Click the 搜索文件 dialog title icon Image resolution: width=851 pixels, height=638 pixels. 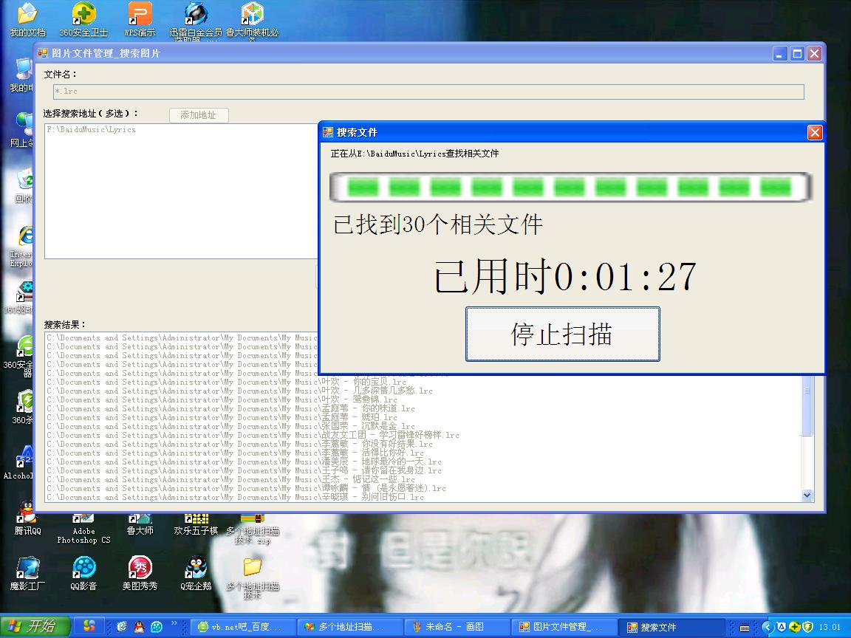pyautogui.click(x=327, y=132)
